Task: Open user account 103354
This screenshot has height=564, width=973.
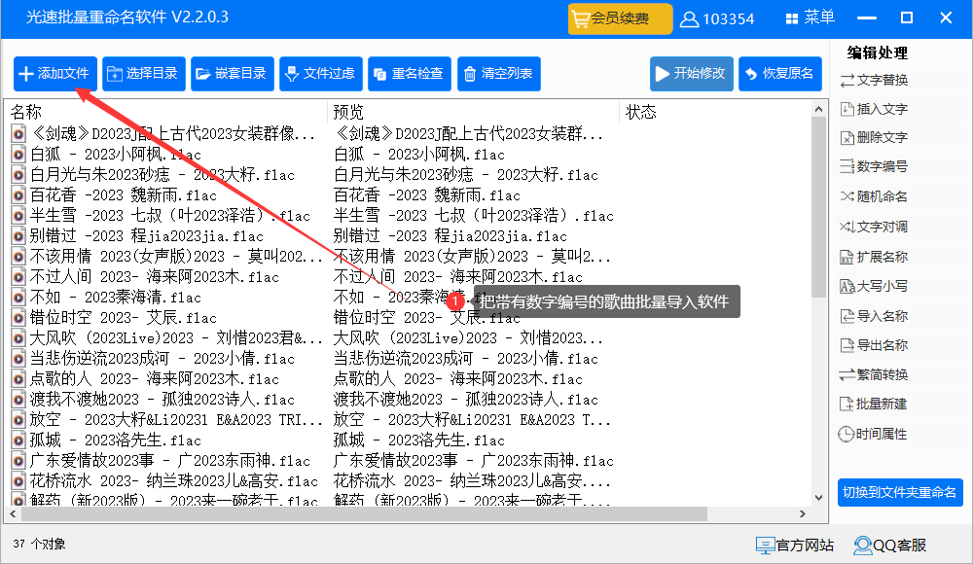Action: tap(717, 19)
